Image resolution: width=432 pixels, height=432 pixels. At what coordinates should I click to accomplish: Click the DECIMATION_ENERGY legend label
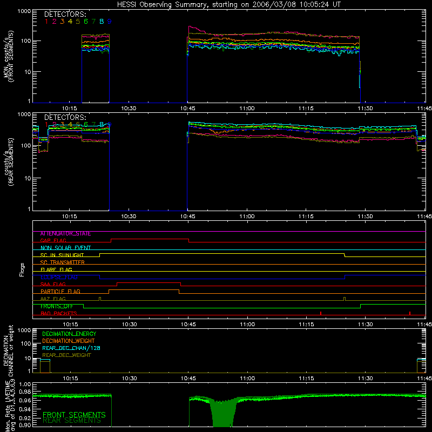click(69, 334)
